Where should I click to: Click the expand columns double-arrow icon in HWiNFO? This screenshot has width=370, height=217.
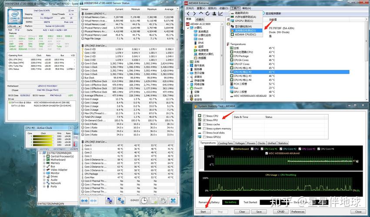(85, 201)
